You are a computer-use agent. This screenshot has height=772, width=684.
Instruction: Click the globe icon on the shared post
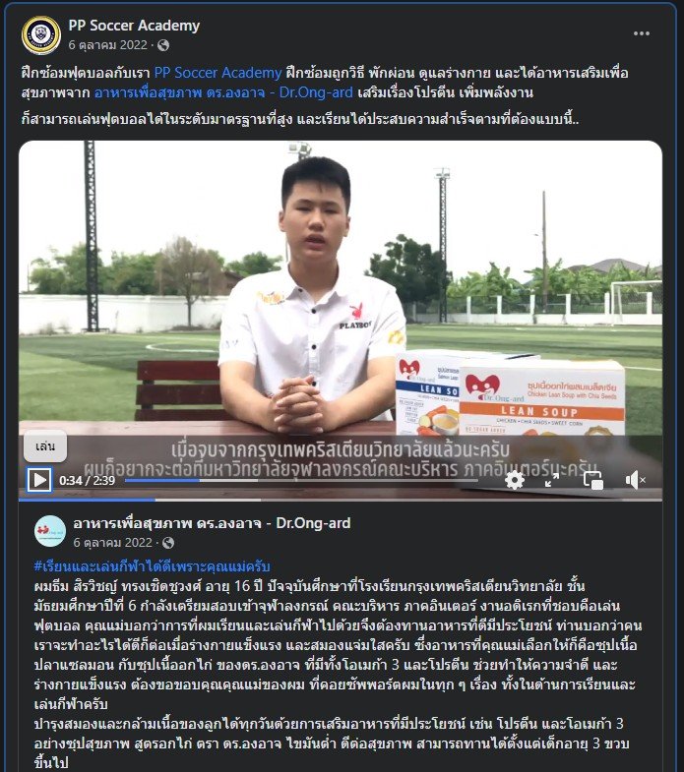pos(168,543)
